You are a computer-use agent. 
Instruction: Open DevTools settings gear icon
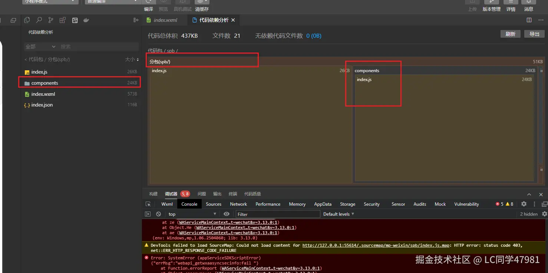click(x=524, y=204)
